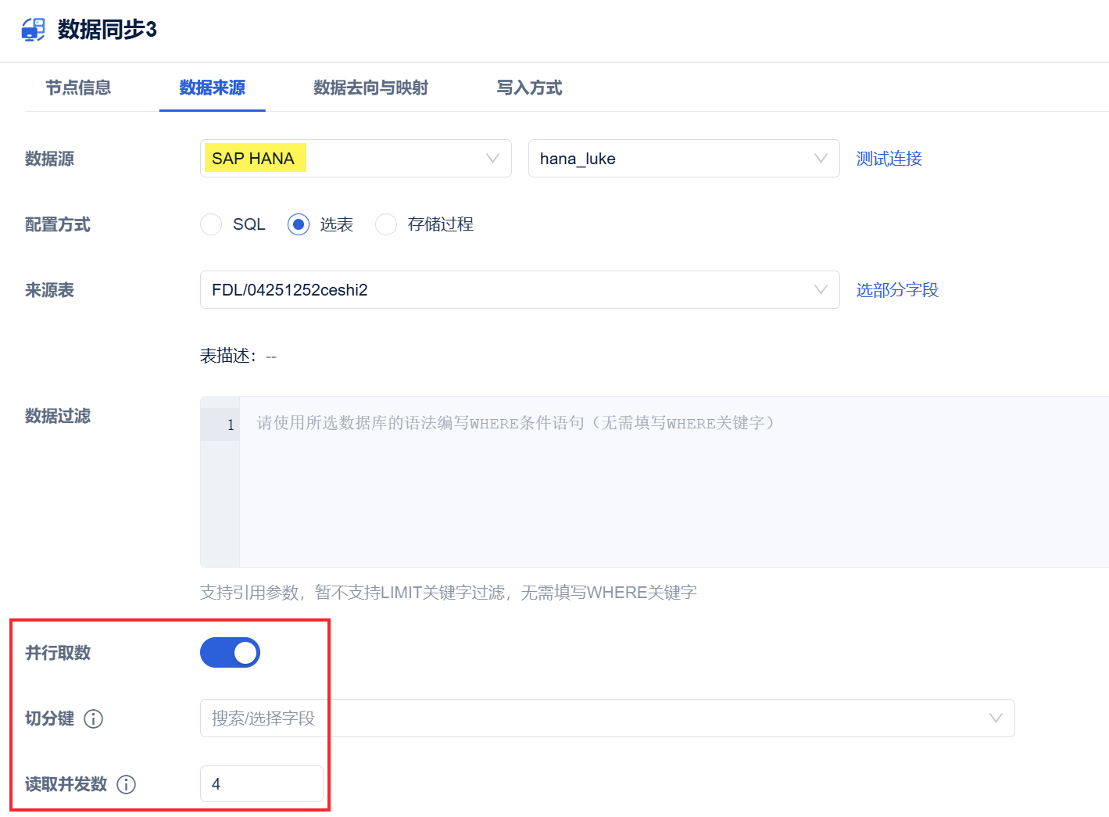Click the 测试连接 link

tap(889, 159)
